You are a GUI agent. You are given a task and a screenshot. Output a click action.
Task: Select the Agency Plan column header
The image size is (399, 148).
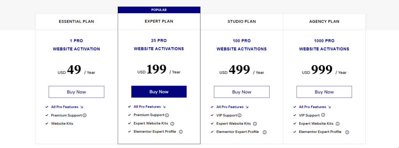pyautogui.click(x=324, y=22)
